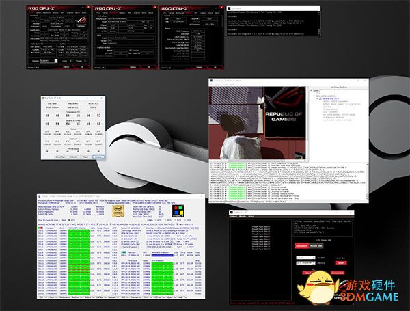Open the Mode menu in LuxMark
This screenshot has width=410, height=311.
pos(217,85)
